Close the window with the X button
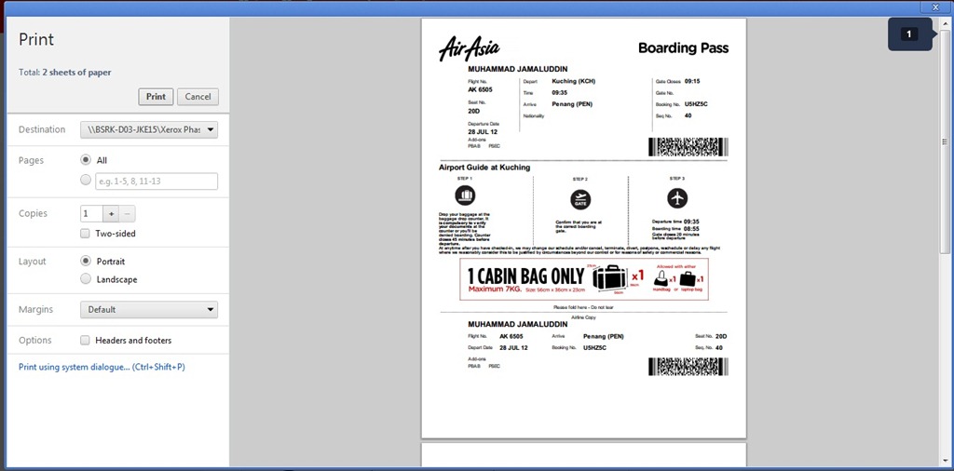The image size is (954, 471). pos(935,7)
